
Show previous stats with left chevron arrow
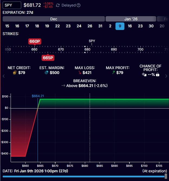(x=4, y=76)
